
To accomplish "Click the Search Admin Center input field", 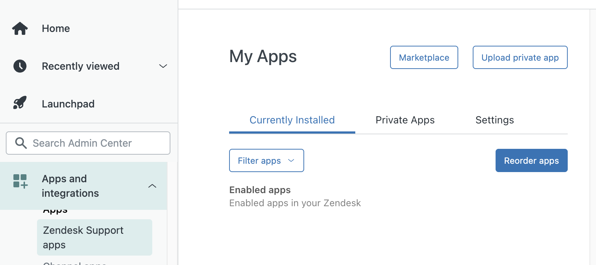I will click(x=88, y=143).
